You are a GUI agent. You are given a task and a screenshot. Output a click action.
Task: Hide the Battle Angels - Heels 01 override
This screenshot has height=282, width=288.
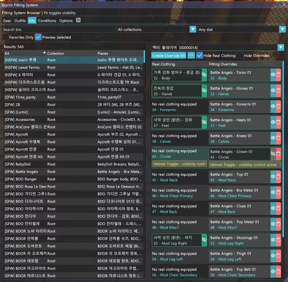point(273,122)
